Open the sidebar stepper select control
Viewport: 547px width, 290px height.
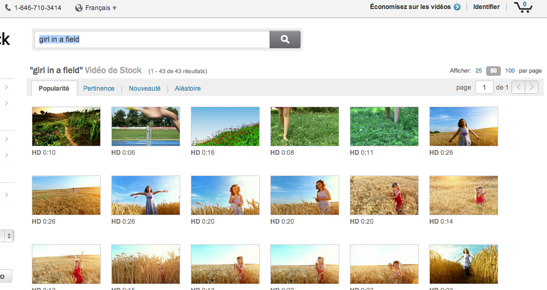click(9, 235)
